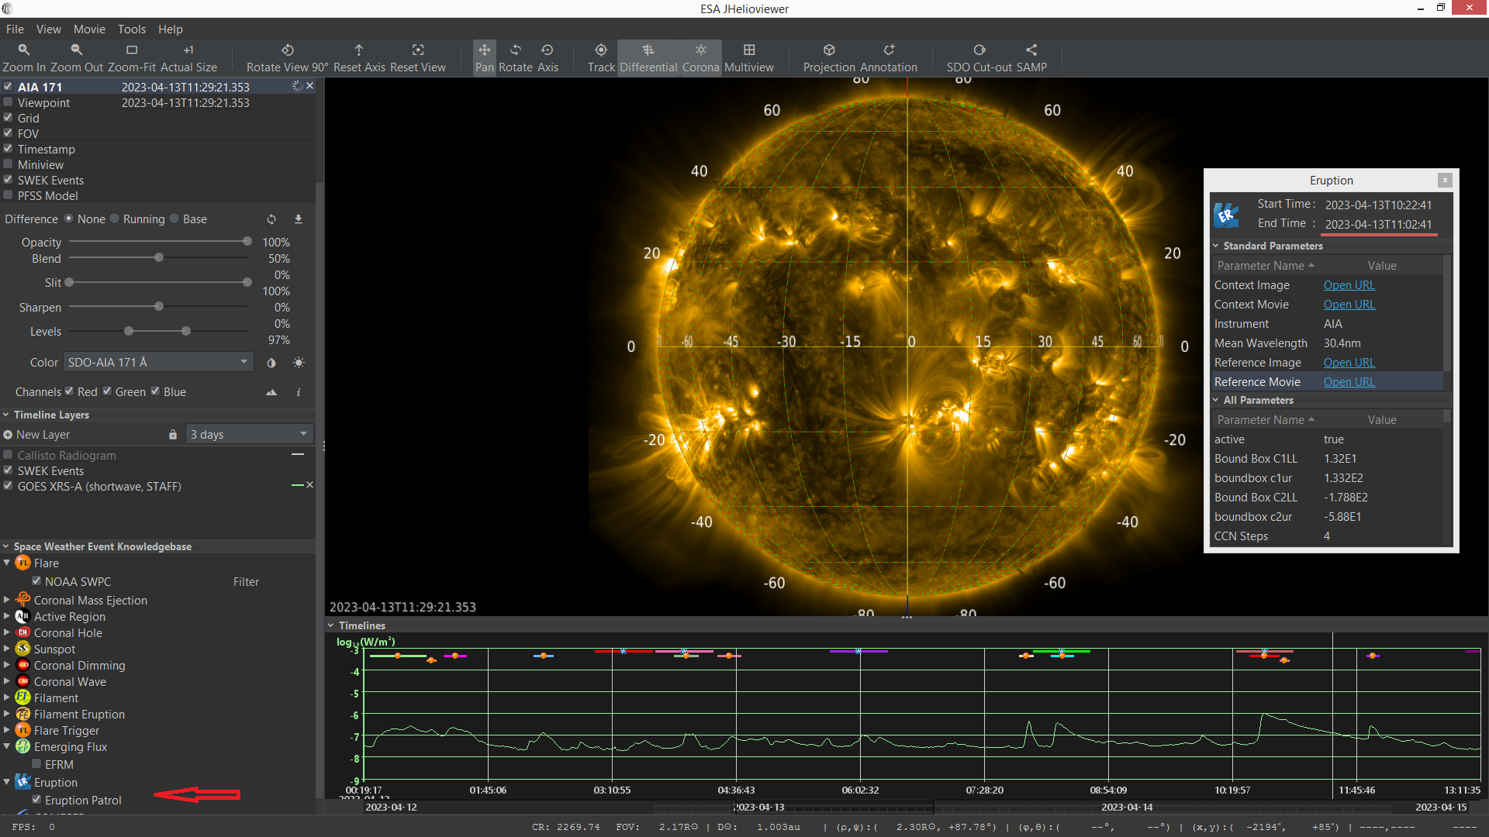Toggle the Eruption Patrol checkbox
Screen dimensions: 1489x837
(36, 799)
